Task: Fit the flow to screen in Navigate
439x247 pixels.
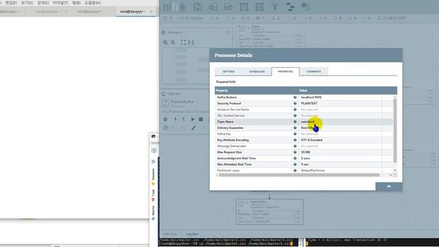Action: 183,43
